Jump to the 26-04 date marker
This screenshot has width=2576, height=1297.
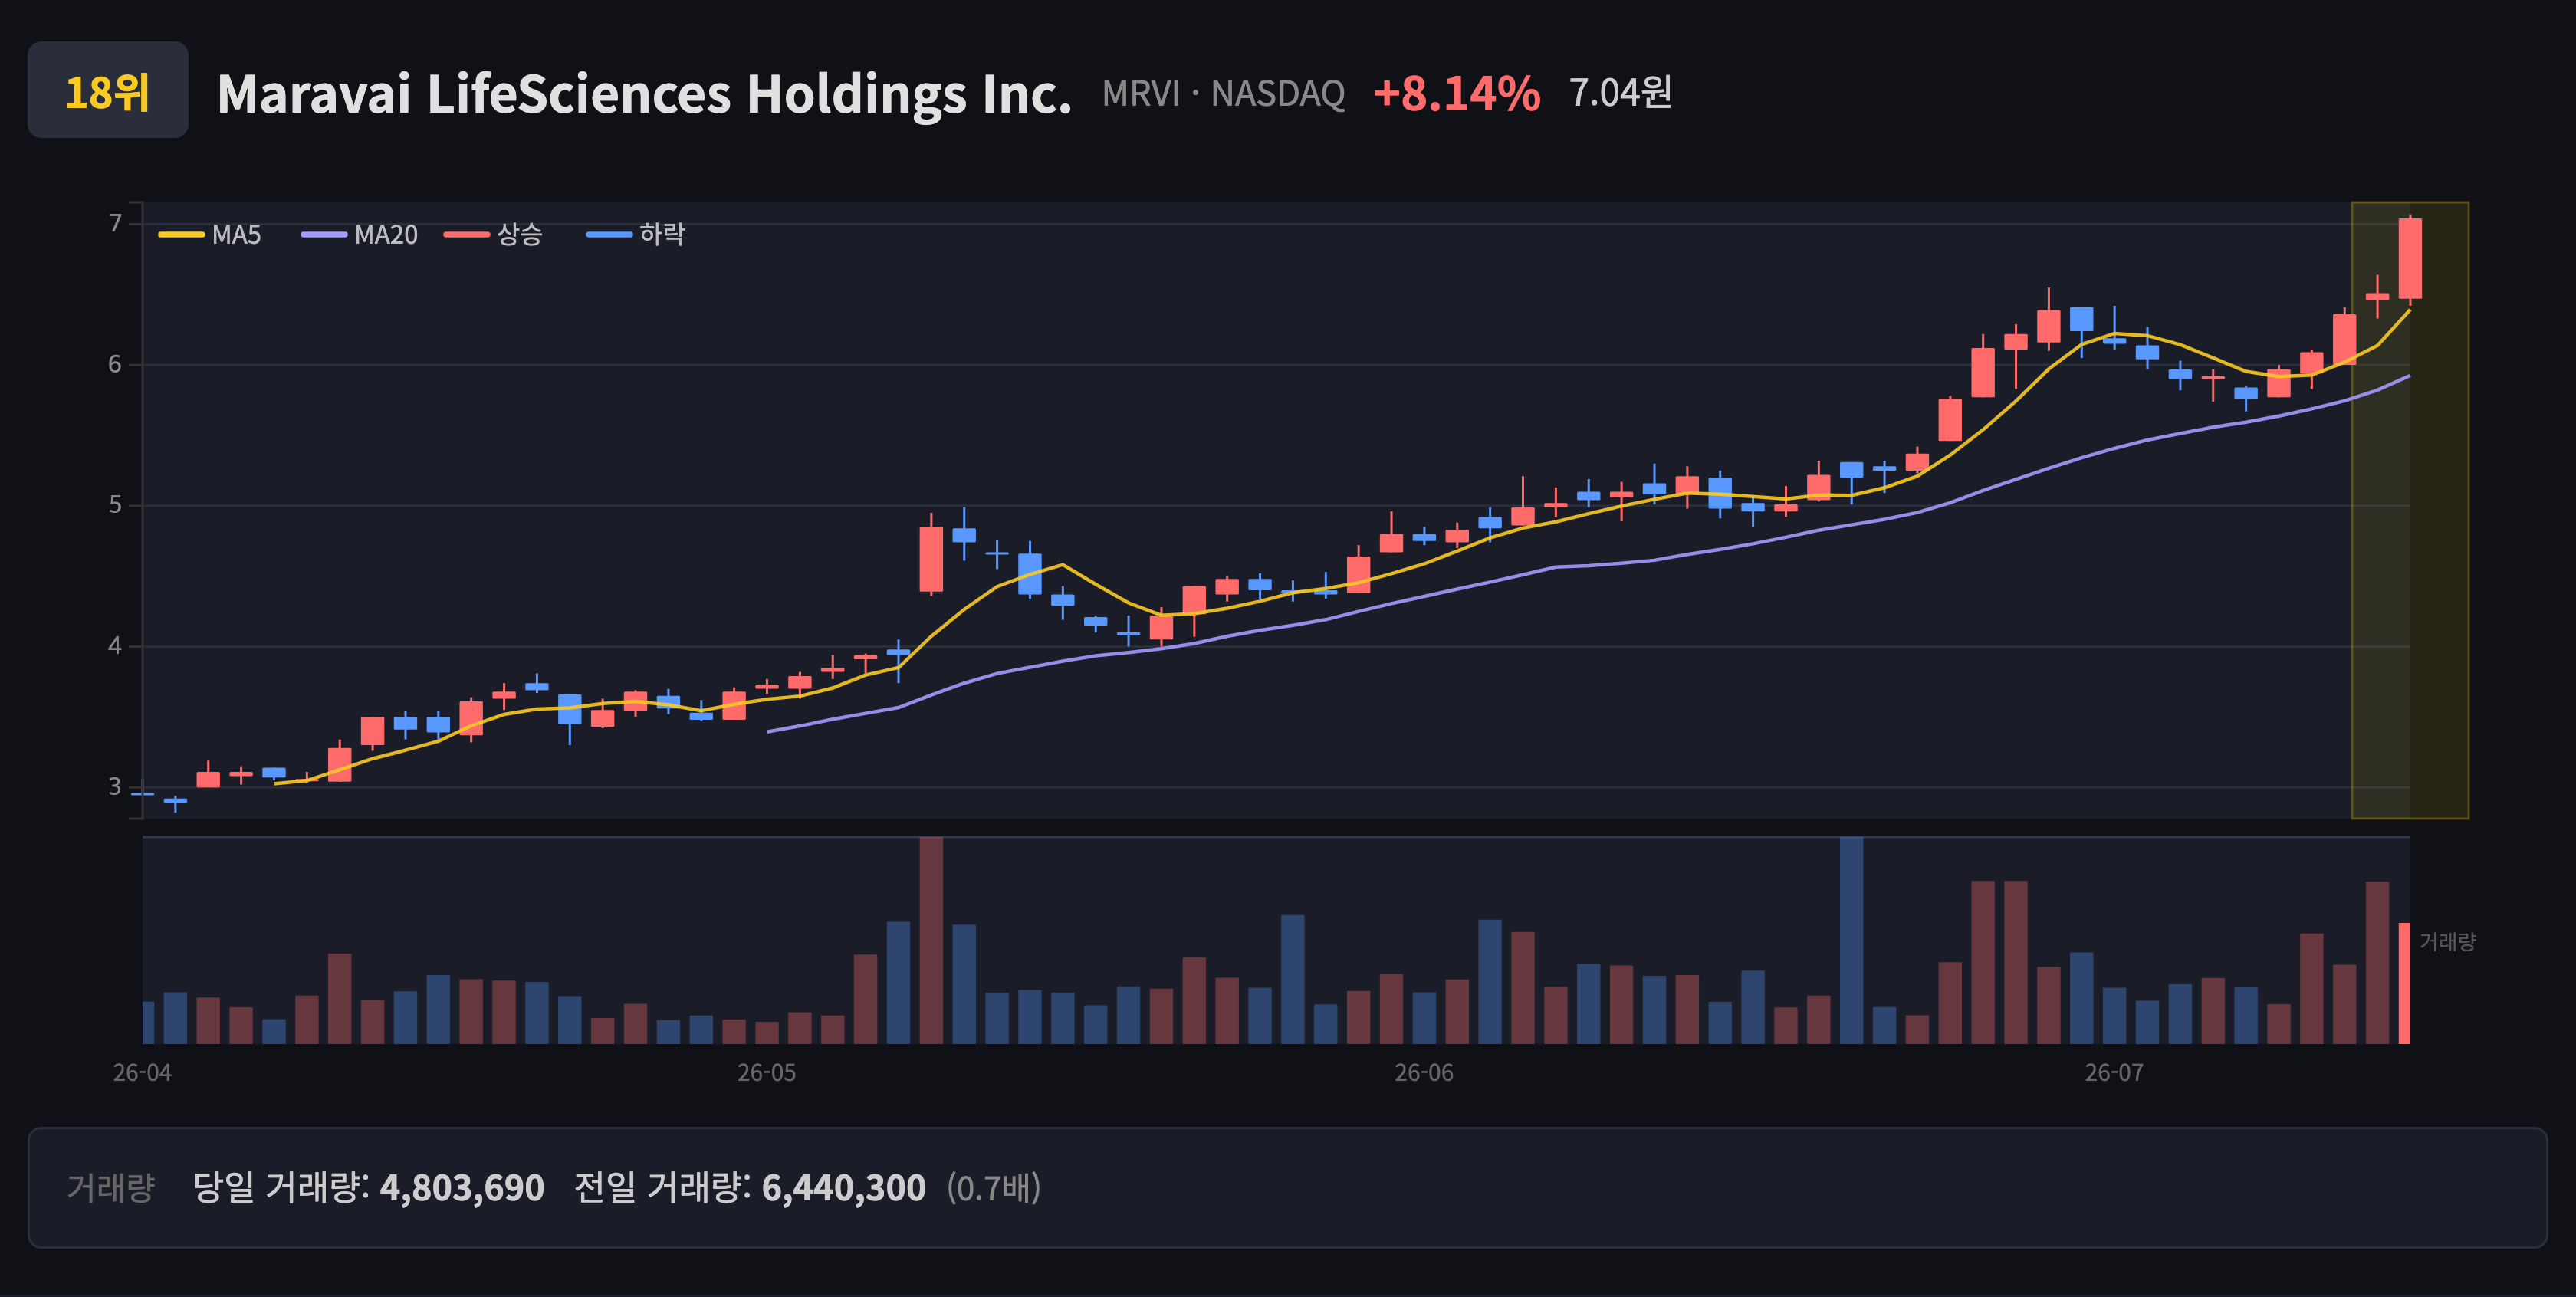tap(142, 1073)
